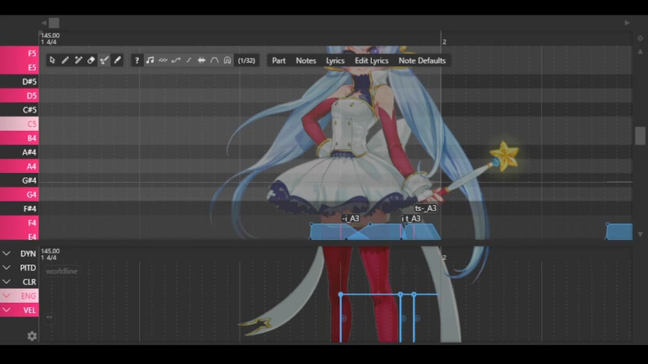Open the Lyrics menu

click(x=335, y=60)
